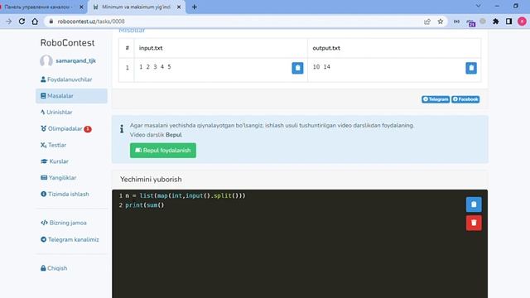Image resolution: width=530 pixels, height=298 pixels.
Task: Share this page from the address bar
Action: (x=427, y=22)
